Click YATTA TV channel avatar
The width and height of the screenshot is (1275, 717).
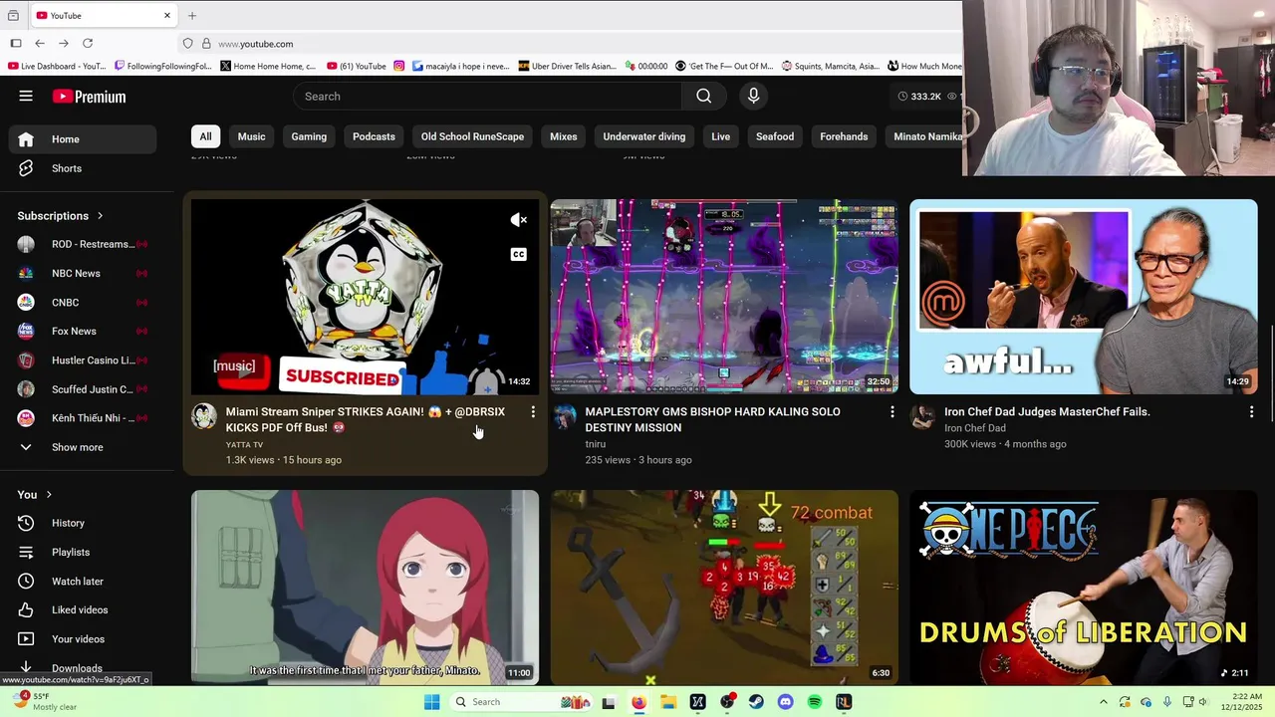[204, 416]
